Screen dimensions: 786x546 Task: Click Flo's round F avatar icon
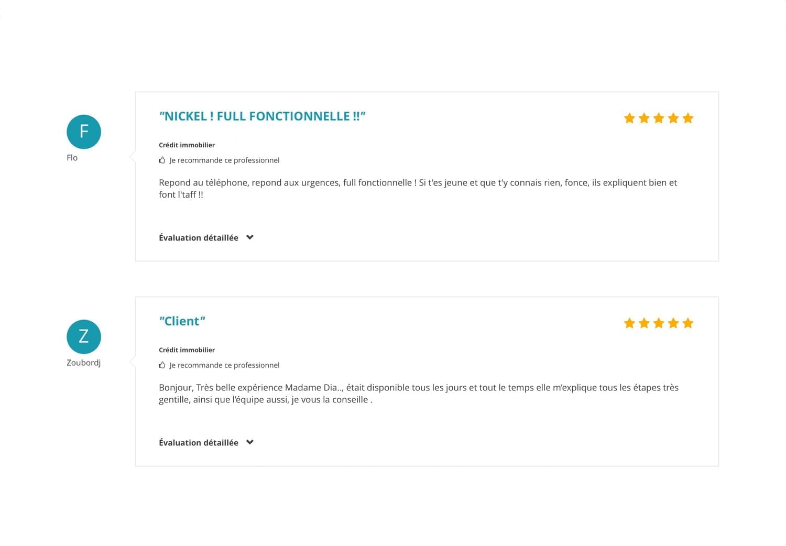(x=84, y=132)
